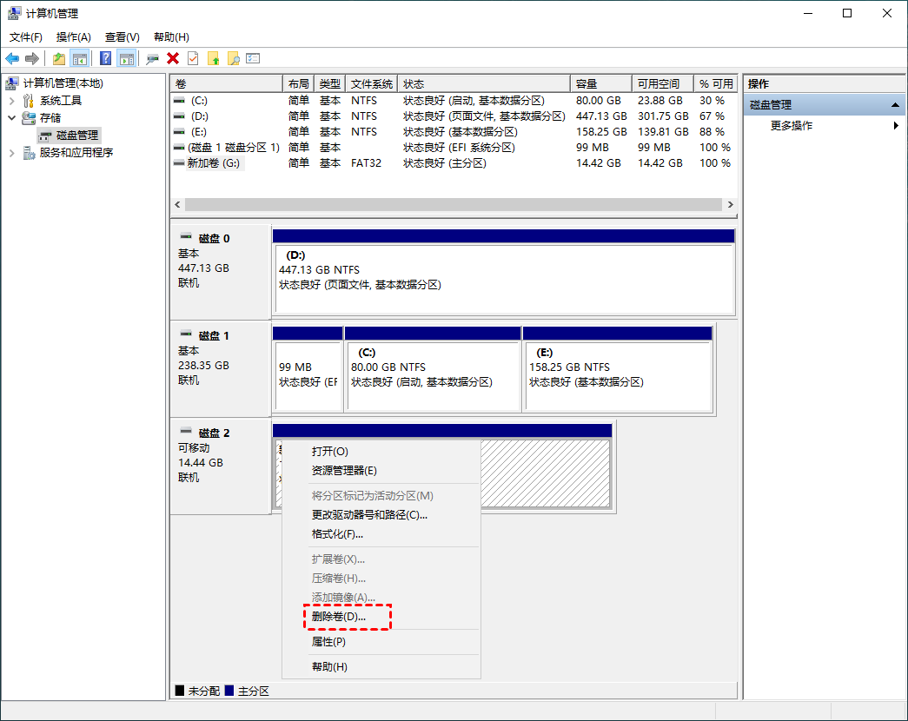The width and height of the screenshot is (908, 721).
Task: Click the checkmark document toolbar icon
Action: coord(193,58)
